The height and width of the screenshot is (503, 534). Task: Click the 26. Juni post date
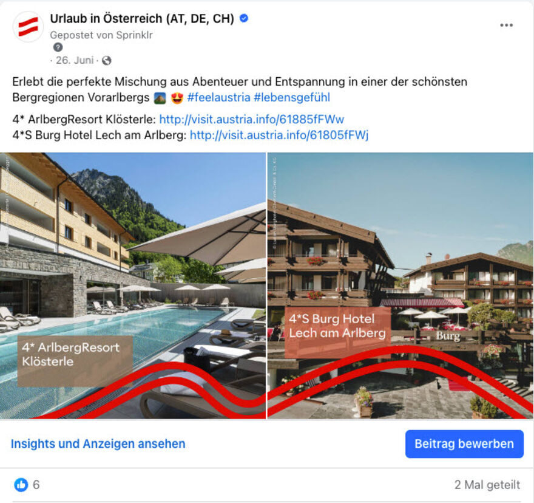[x=75, y=60]
